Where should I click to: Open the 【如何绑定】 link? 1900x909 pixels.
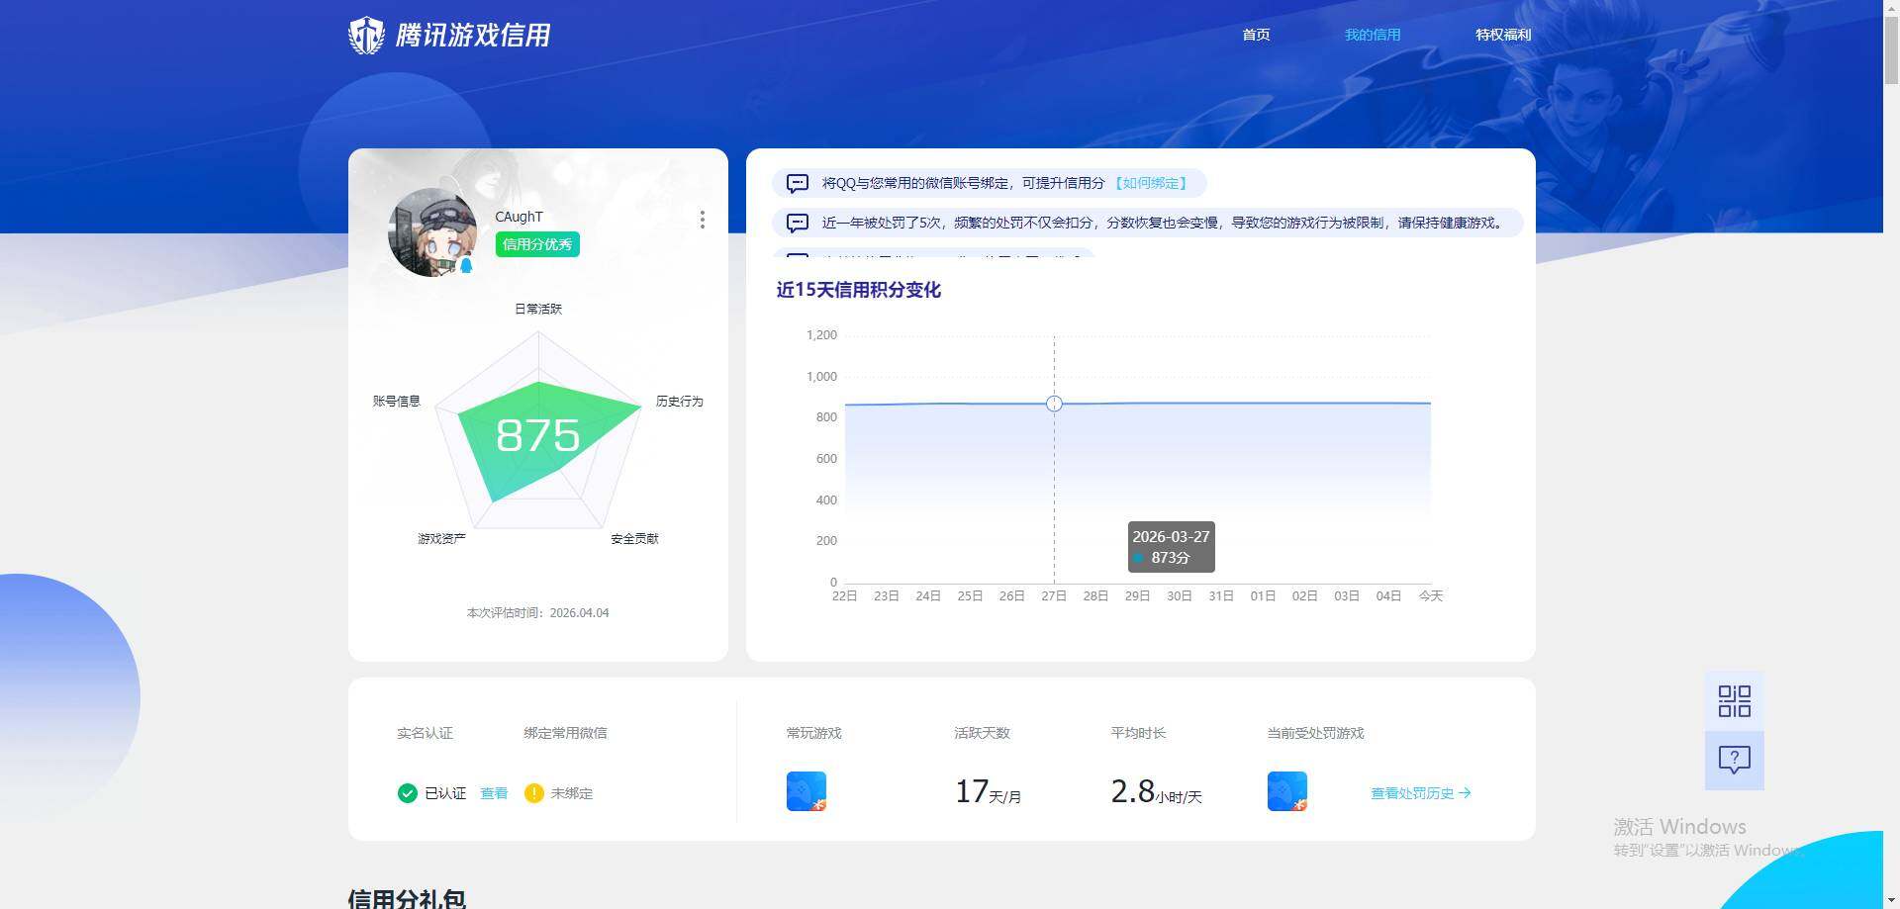1153,183
